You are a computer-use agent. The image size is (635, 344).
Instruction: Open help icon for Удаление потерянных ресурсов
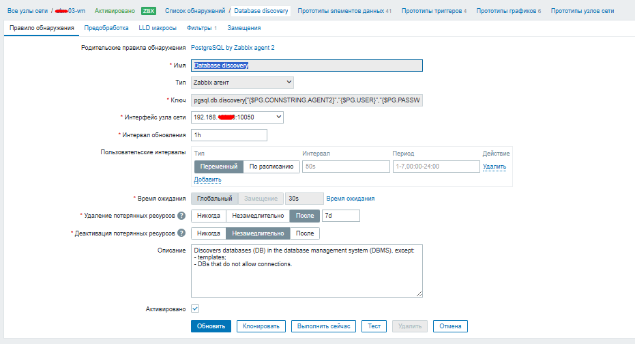point(181,216)
